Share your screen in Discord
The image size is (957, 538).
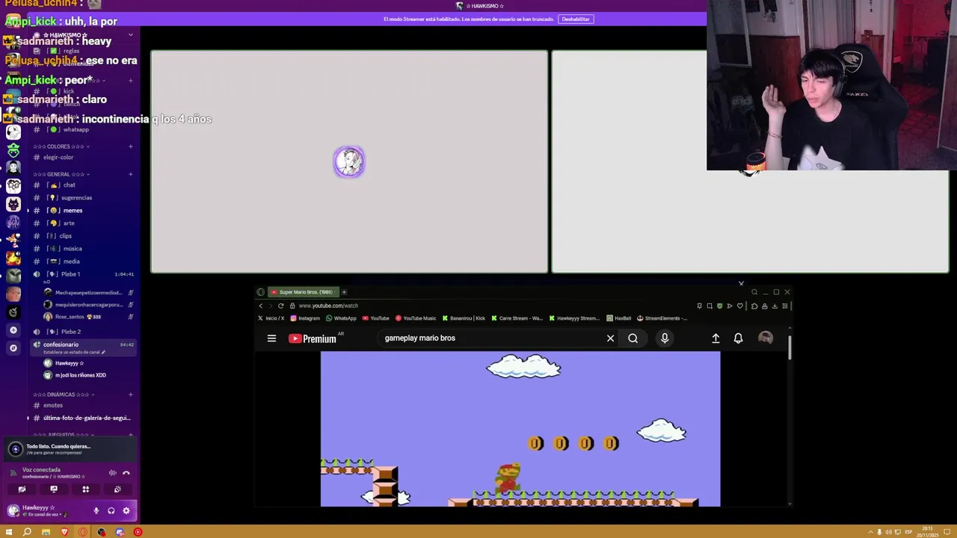54,489
